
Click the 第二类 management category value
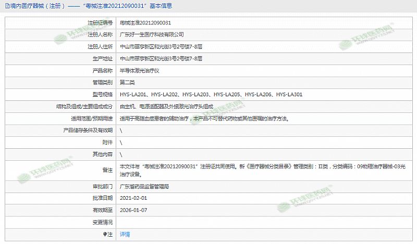point(127,83)
